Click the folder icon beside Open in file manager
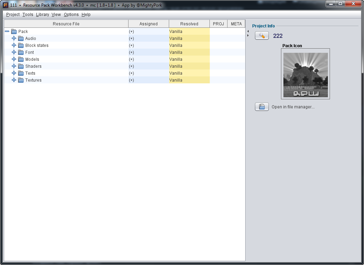 click(262, 107)
